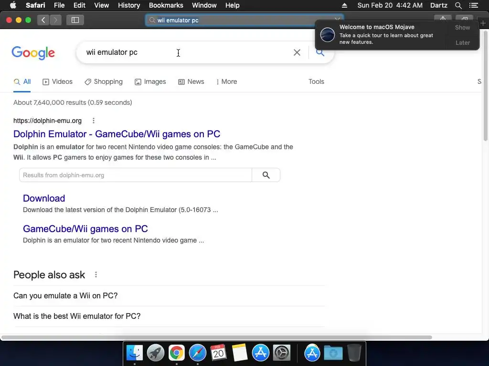This screenshot has height=366, width=489.
Task: Open Spotlight search in menu bar
Action: pyautogui.click(x=458, y=5)
